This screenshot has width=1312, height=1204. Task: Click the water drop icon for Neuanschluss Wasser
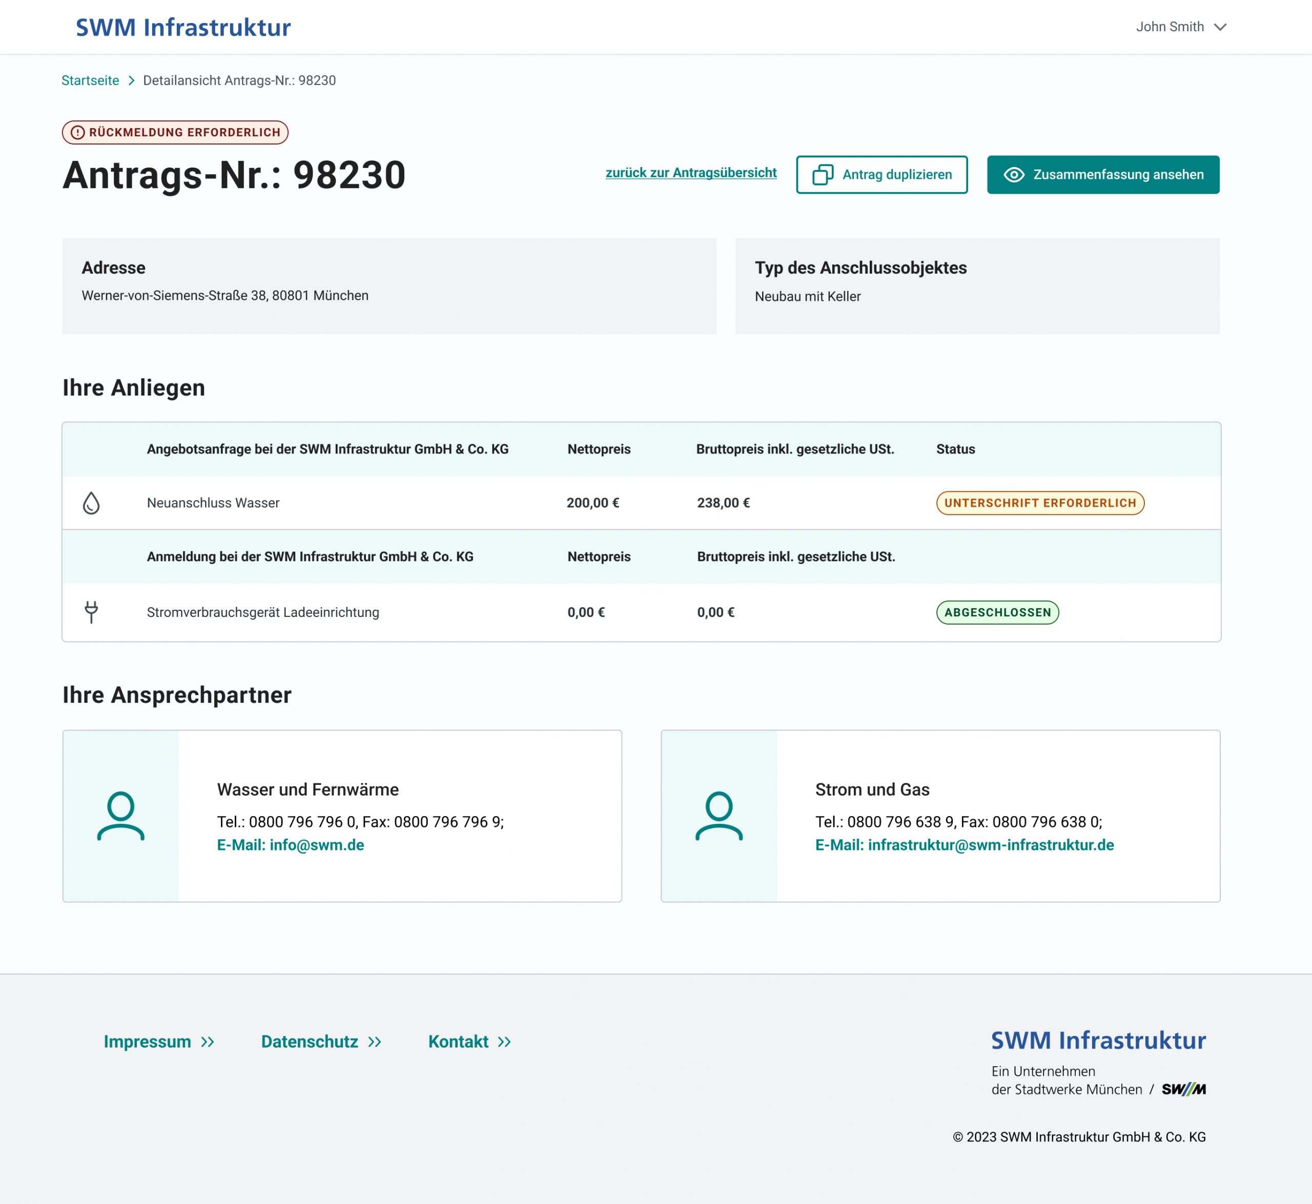point(91,503)
